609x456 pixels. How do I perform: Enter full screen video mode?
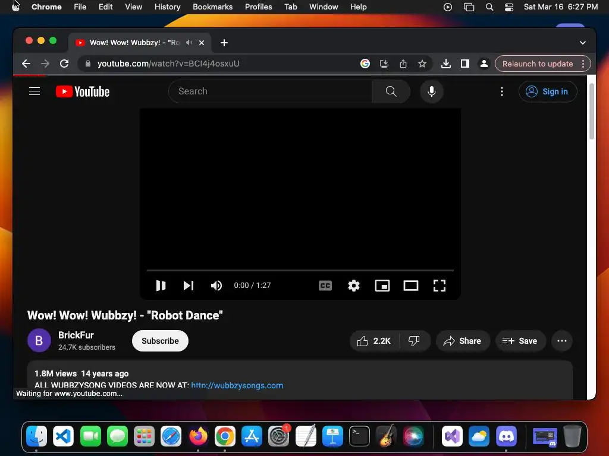[440, 286]
